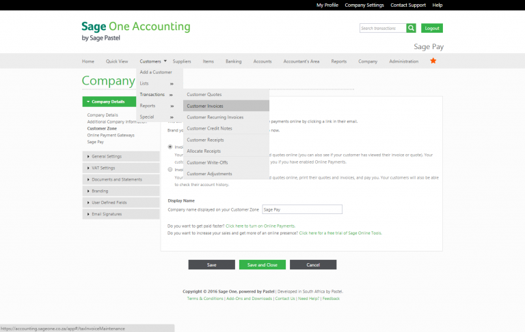Open Items menu
Screen dimensions: 525x332
(x=208, y=61)
